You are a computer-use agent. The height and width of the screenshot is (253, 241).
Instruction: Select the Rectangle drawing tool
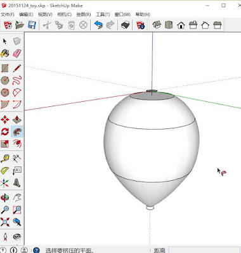point(5,68)
